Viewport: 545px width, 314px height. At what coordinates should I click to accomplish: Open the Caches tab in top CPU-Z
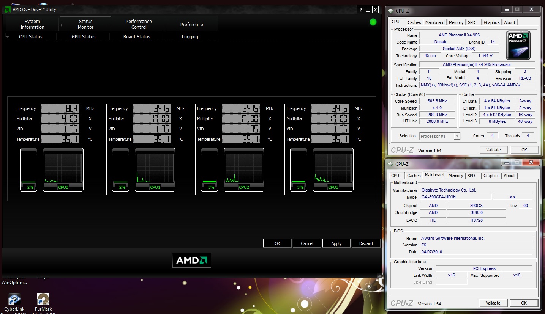click(x=414, y=22)
